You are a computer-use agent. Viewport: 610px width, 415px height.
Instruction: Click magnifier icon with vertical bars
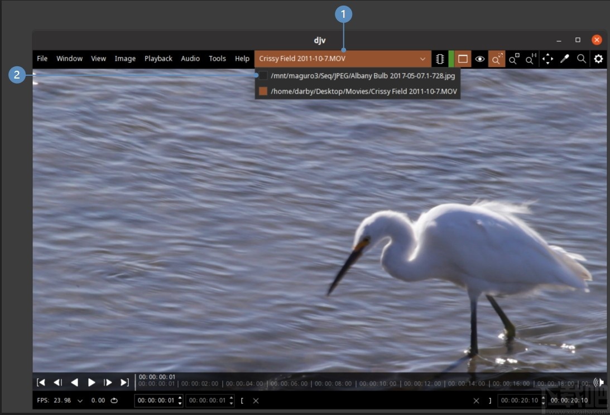[x=531, y=58]
